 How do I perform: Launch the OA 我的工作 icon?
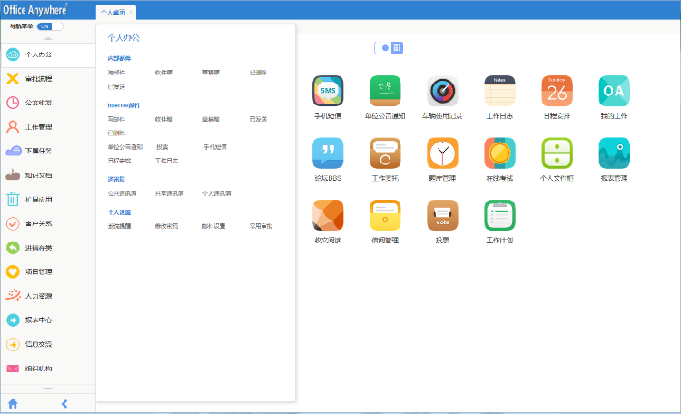614,91
